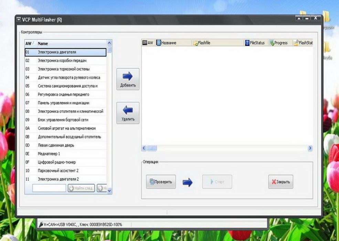Click the blue arrow icon between Проверить and Старт
Viewport: 339px width, 241px height.
point(188,182)
